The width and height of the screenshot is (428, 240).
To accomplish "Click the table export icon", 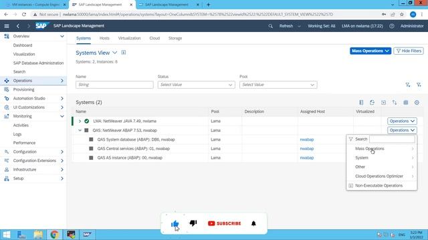I will pos(383,103).
